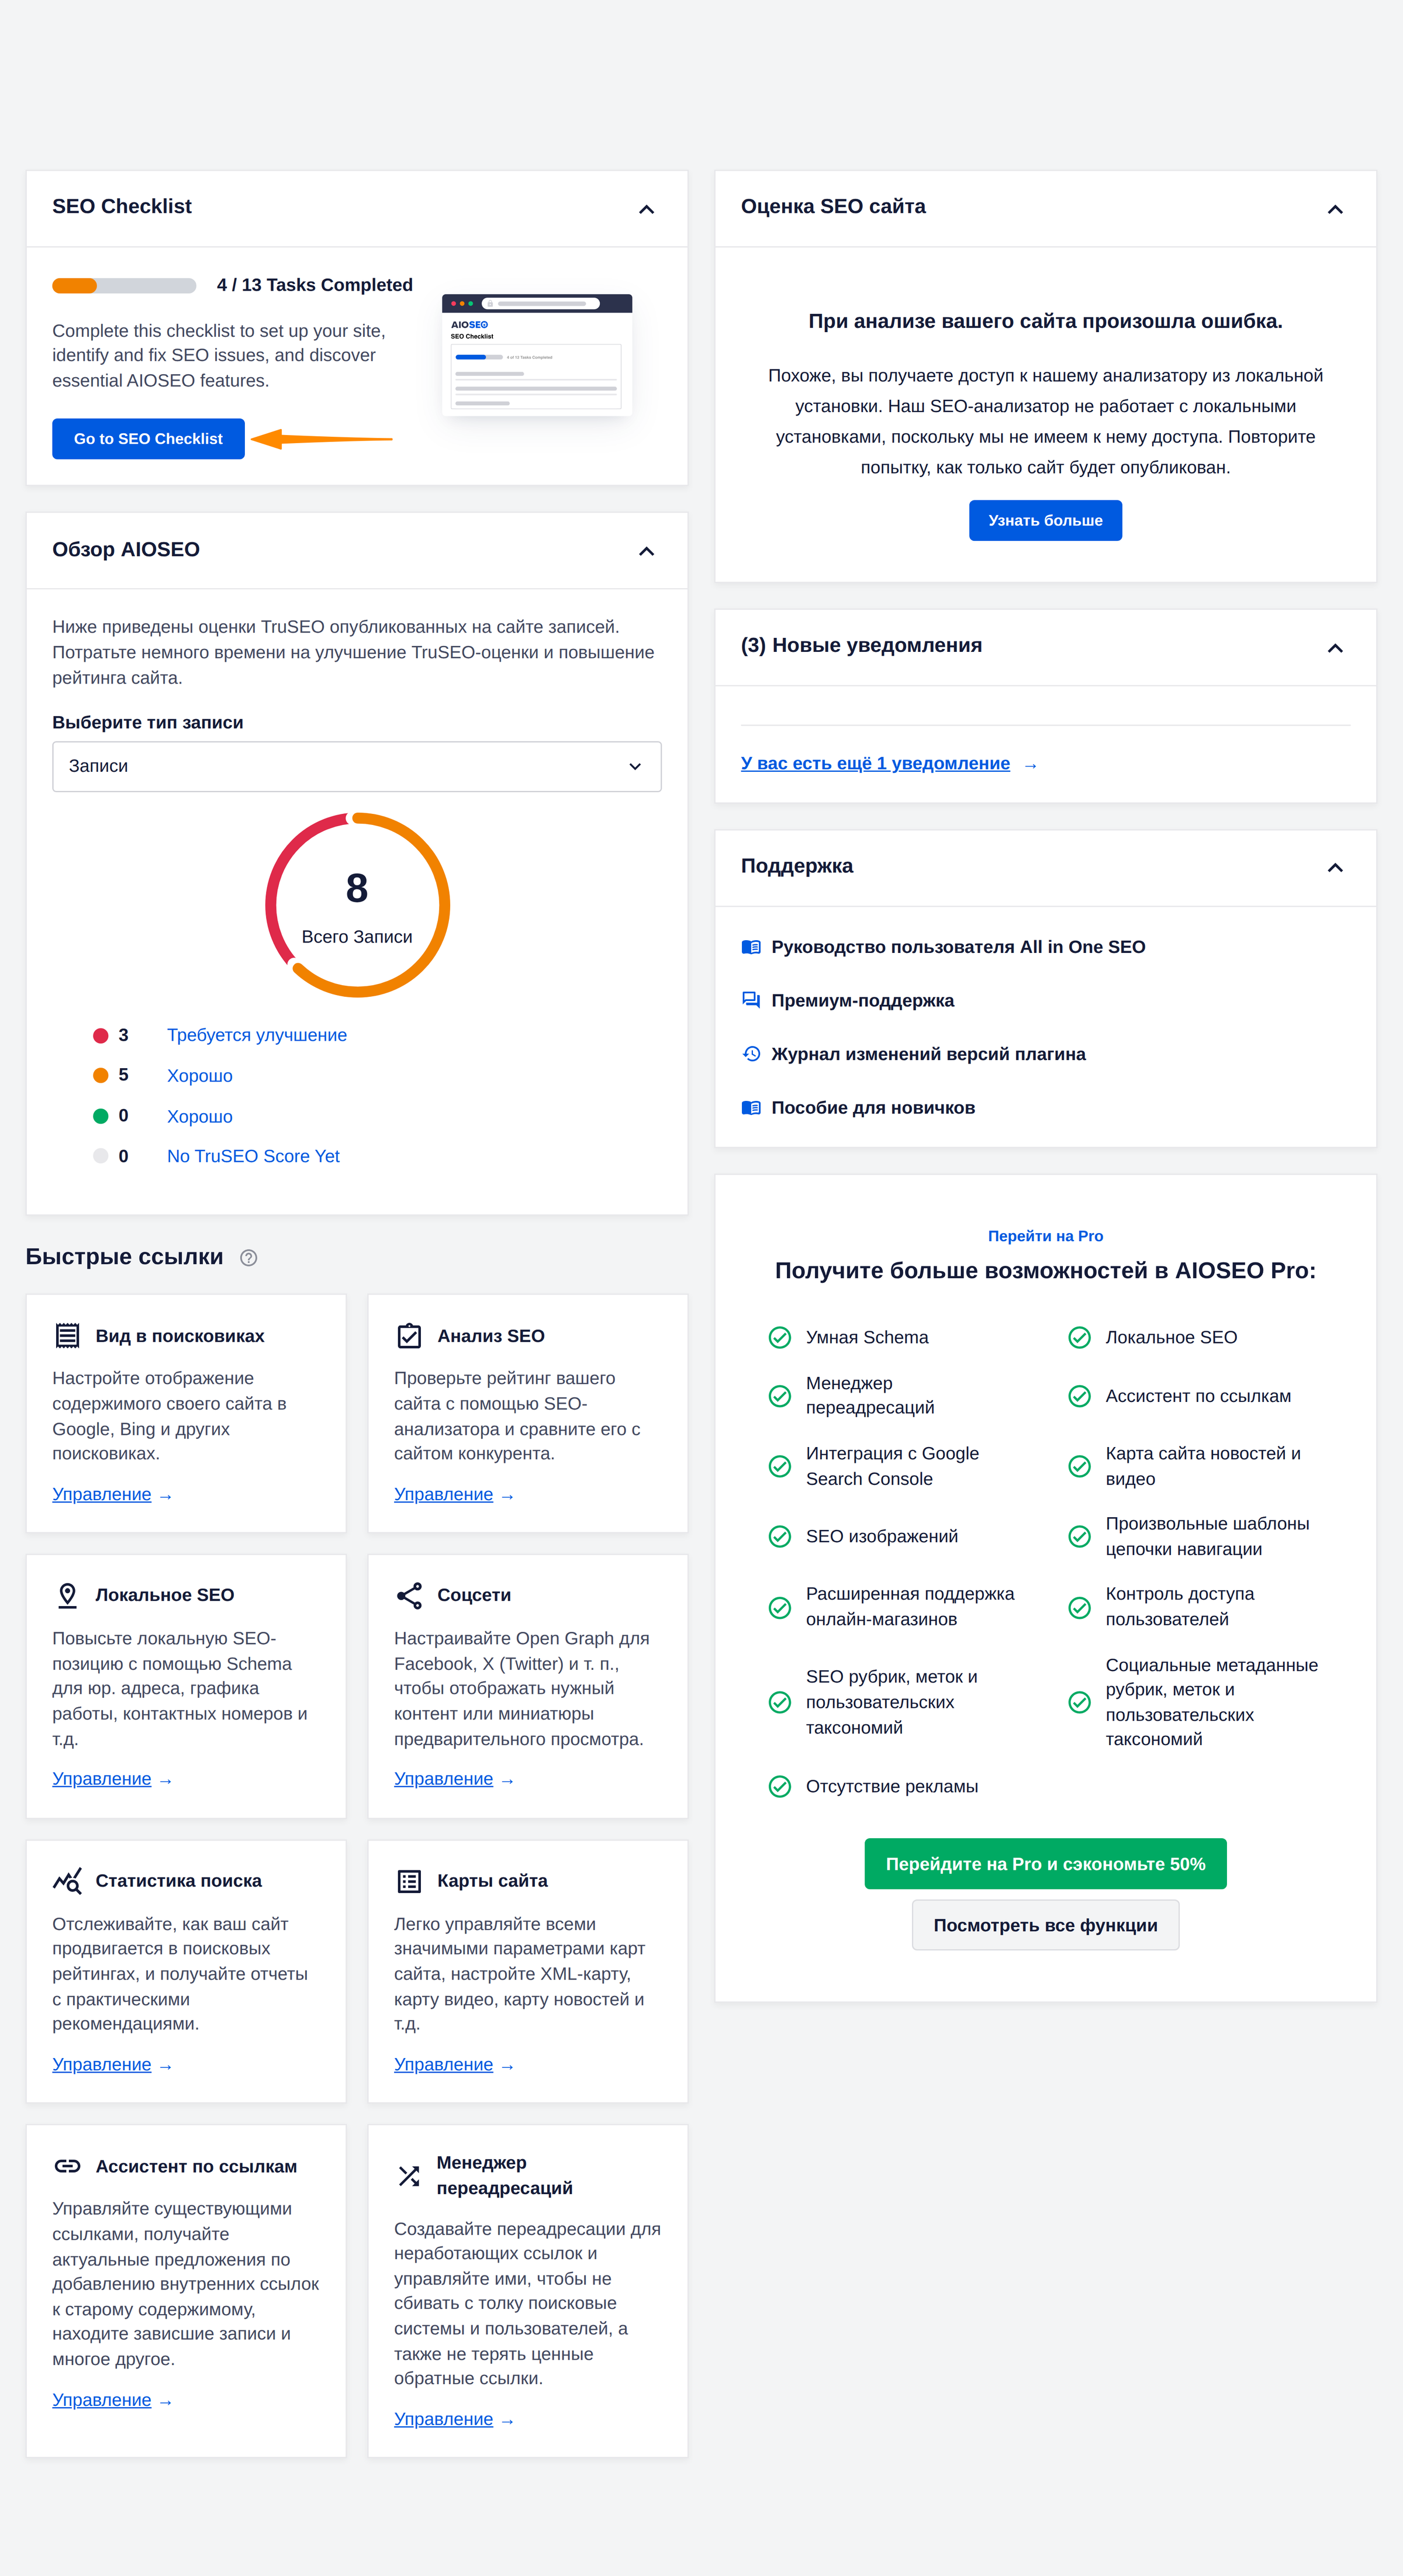Collapse the SEO Checklist panel
1403x2576 pixels.
tap(646, 209)
